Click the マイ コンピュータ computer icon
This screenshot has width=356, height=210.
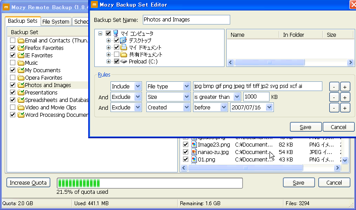(116, 33)
